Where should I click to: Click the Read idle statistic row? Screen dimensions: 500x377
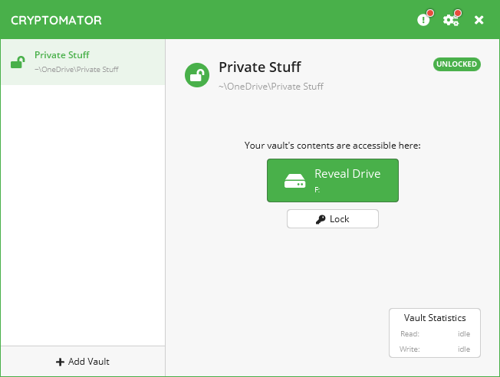[x=435, y=334]
